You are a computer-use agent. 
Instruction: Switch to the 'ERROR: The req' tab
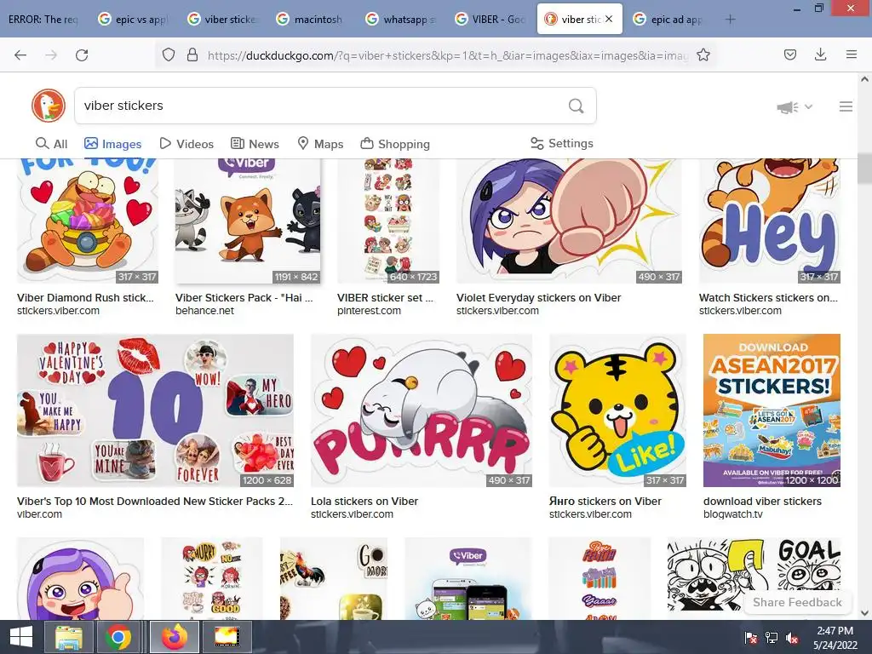[x=43, y=20]
